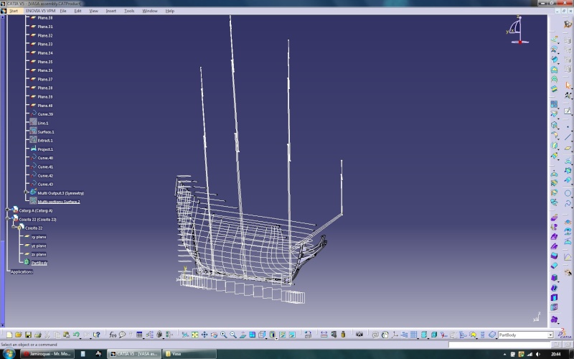
Task: Save the document with floppy icon
Action: click(28, 335)
